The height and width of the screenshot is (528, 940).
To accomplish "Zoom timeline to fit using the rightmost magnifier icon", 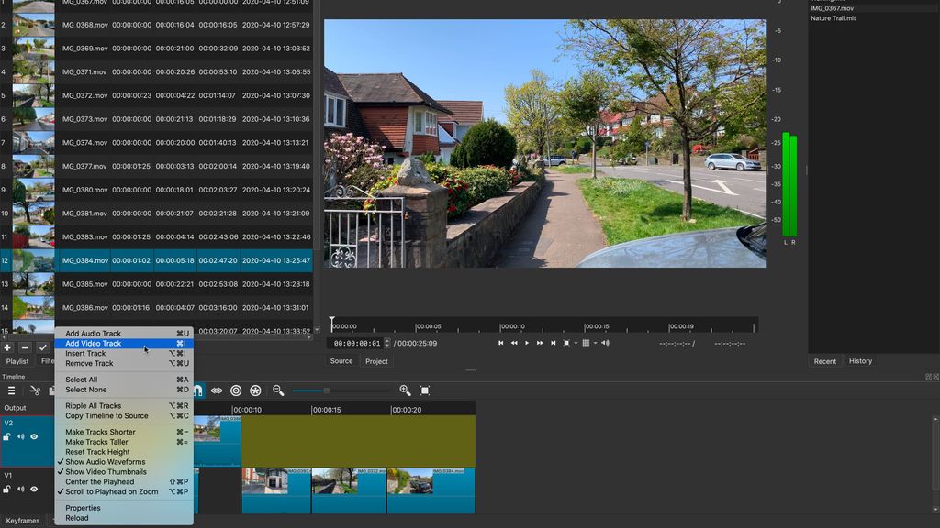I will click(x=424, y=390).
